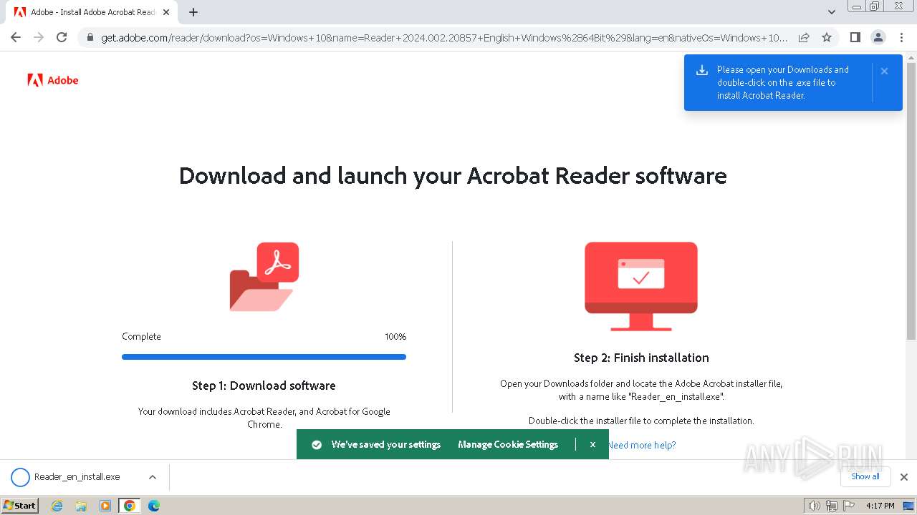The width and height of the screenshot is (917, 515).
Task: View site information via lock icon
Action: click(x=90, y=37)
